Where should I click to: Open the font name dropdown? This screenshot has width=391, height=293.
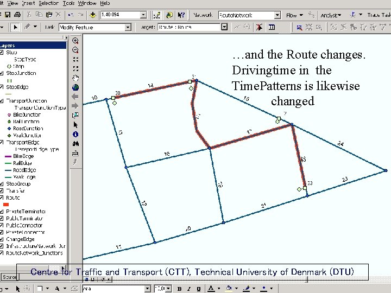click(148, 289)
